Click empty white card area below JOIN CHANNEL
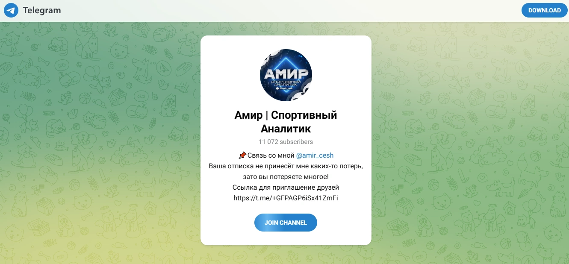 pyautogui.click(x=286, y=238)
